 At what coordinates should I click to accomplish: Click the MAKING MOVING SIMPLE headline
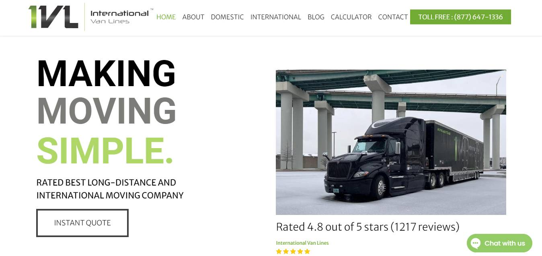click(x=107, y=111)
